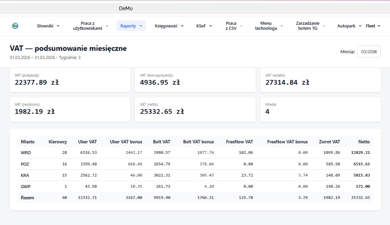Click the FreeNow VAT column header

click(239, 142)
